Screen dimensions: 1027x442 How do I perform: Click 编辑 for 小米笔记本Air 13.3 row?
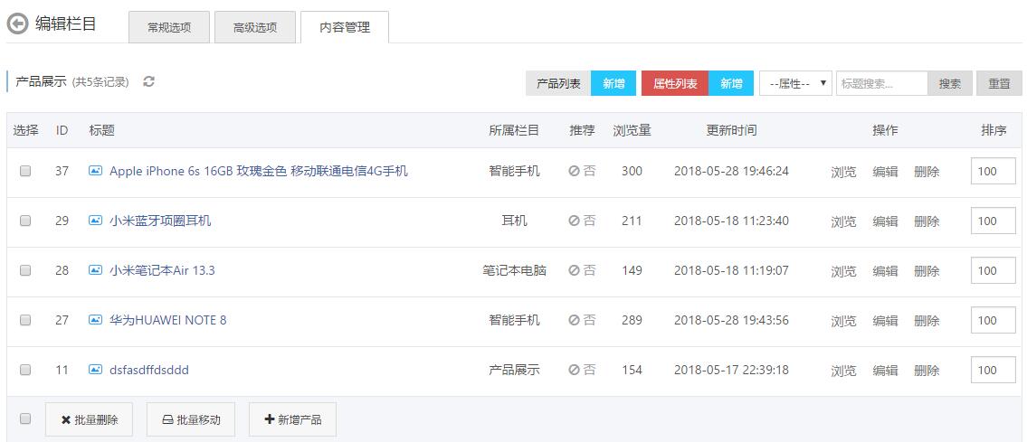click(886, 271)
